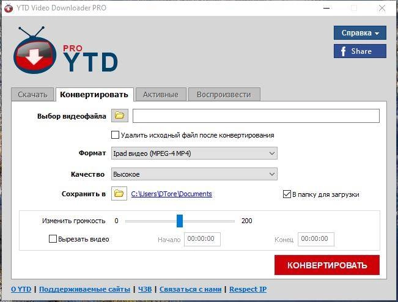Go to the Воспроизвести tab
Viewport: 398px width, 302px height.
click(224, 94)
